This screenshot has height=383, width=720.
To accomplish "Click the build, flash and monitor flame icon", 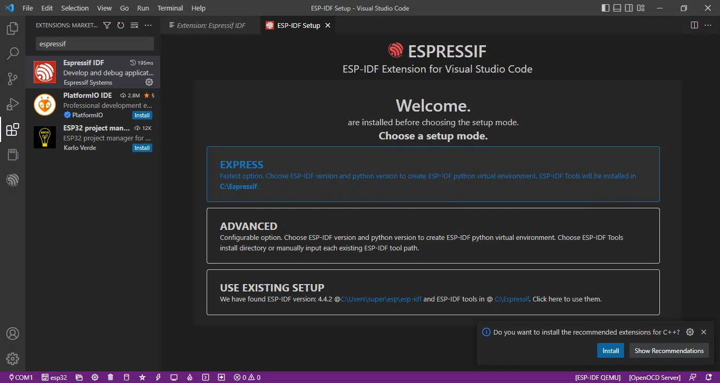I will pos(190,377).
